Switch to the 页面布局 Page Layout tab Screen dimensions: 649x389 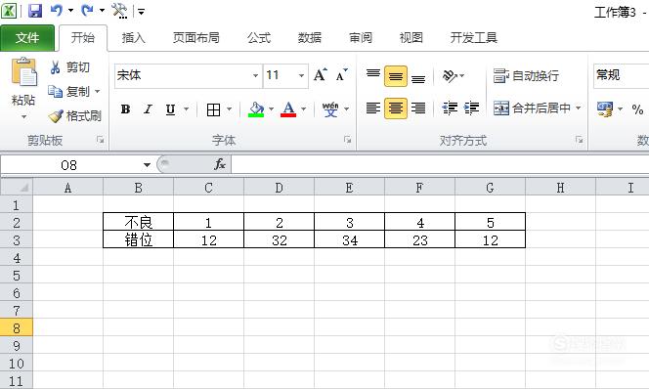click(x=195, y=38)
